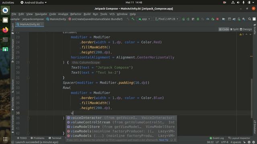Open the Layout Inspector button
The height and width of the screenshot is (144, 257).
pos(239,138)
